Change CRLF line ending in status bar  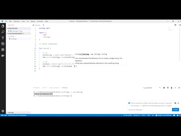(148, 115)
